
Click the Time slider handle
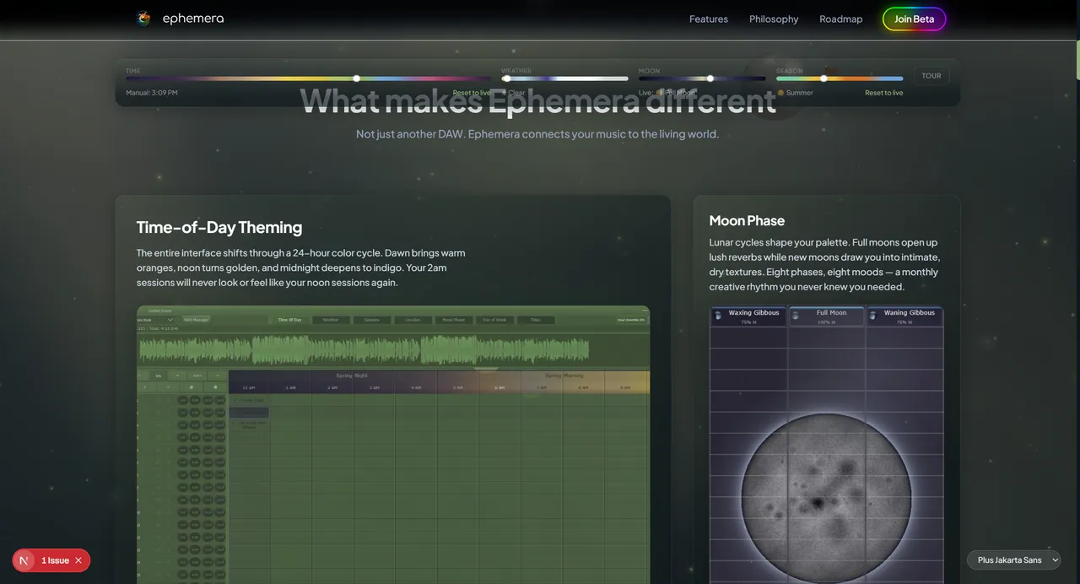pyautogui.click(x=356, y=78)
